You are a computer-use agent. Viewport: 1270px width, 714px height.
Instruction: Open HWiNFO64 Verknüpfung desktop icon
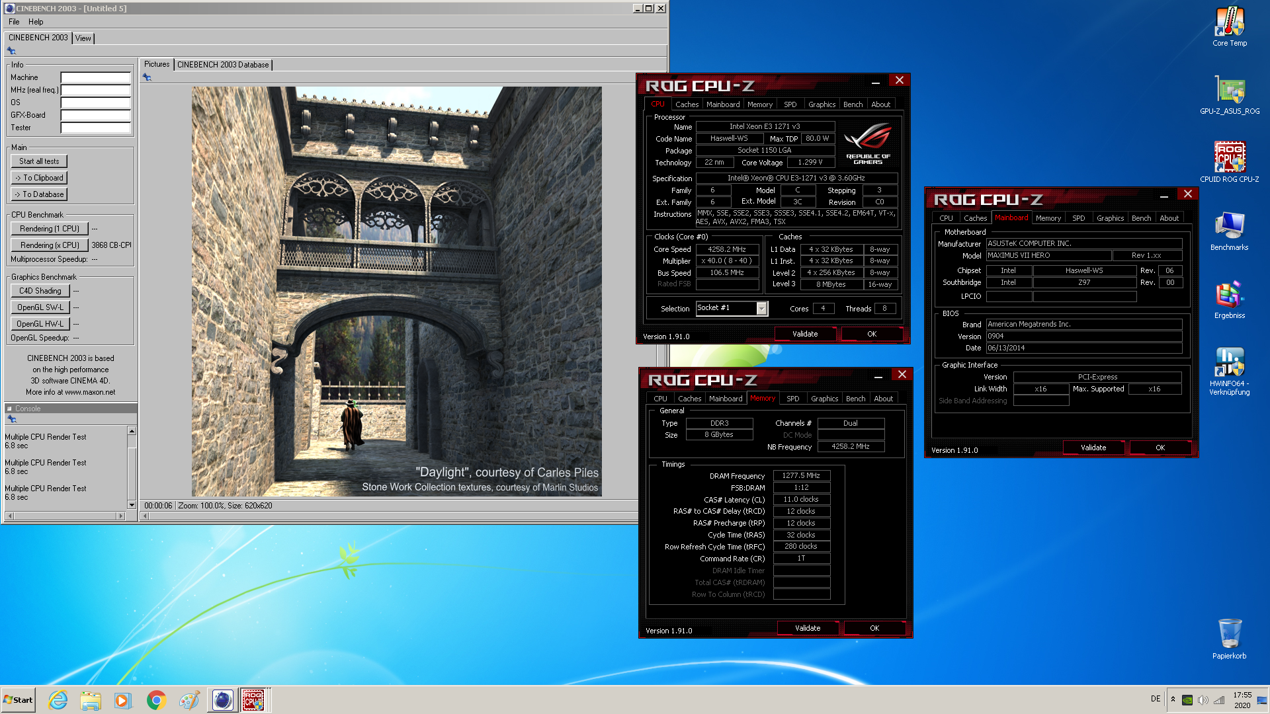click(1230, 372)
